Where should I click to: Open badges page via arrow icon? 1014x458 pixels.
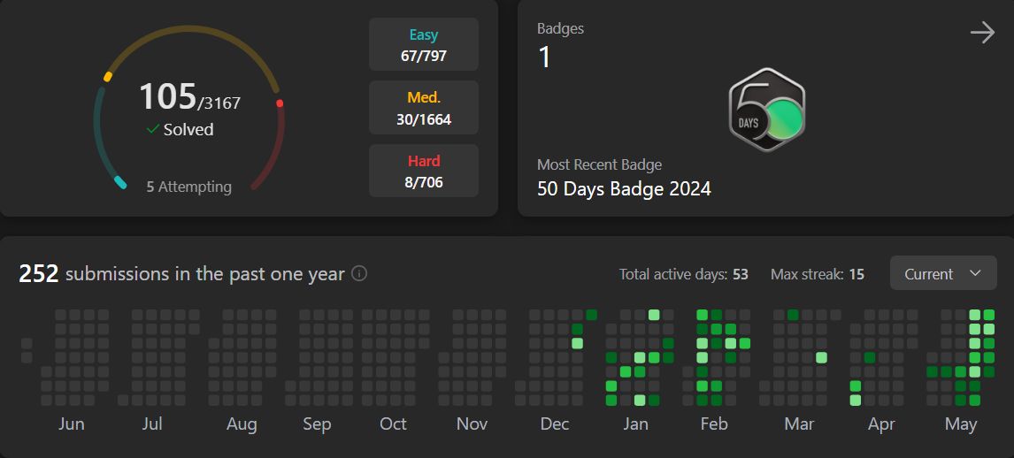click(982, 33)
